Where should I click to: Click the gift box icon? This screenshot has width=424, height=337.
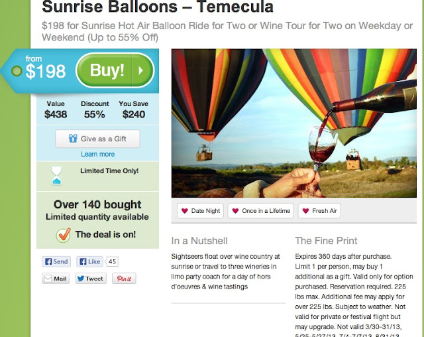73,139
